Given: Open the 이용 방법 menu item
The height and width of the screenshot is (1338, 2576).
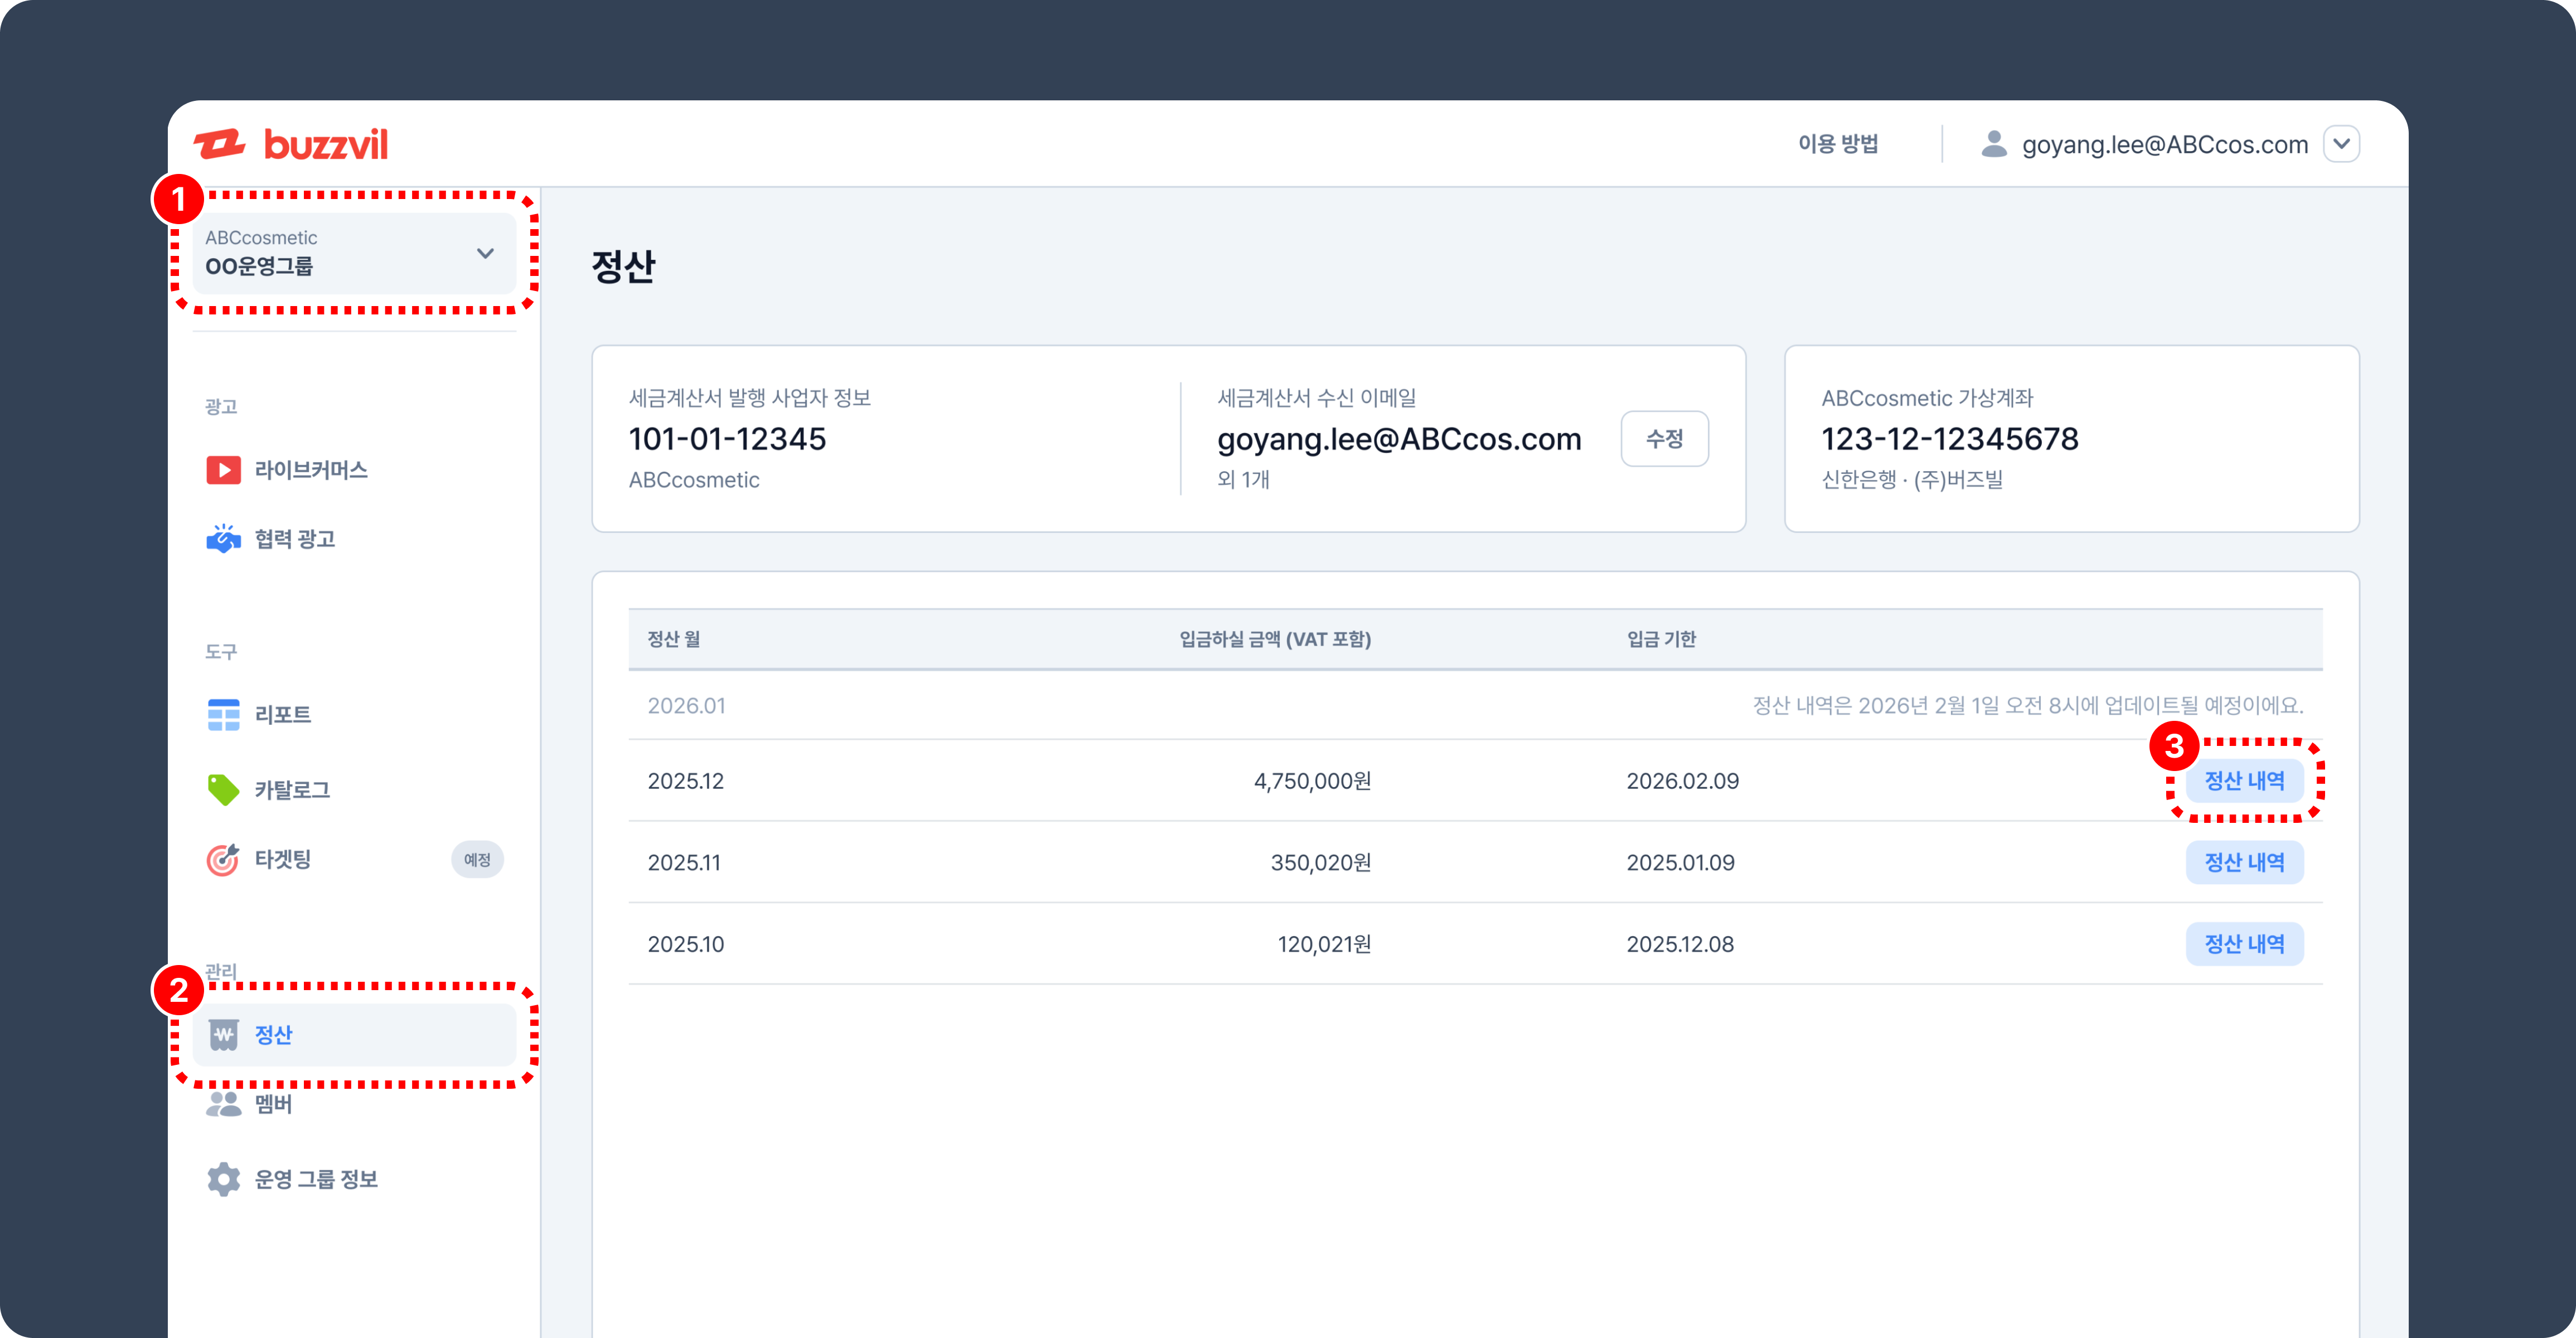Looking at the screenshot, I should [x=1838, y=144].
